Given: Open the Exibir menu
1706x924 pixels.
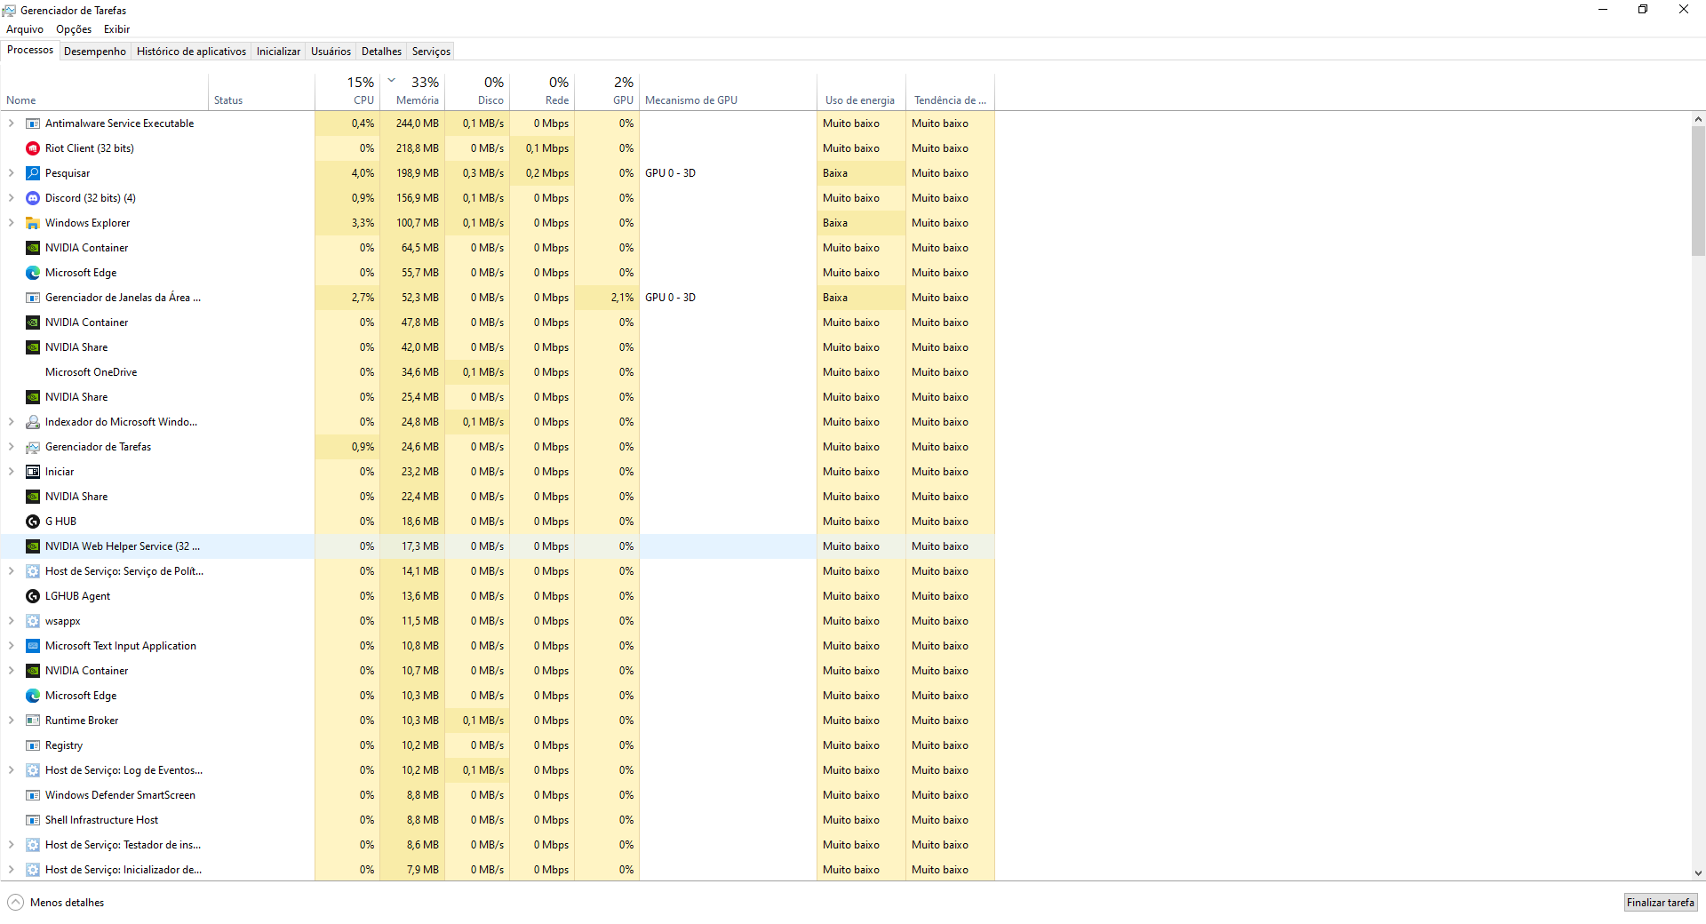Looking at the screenshot, I should pos(116,29).
